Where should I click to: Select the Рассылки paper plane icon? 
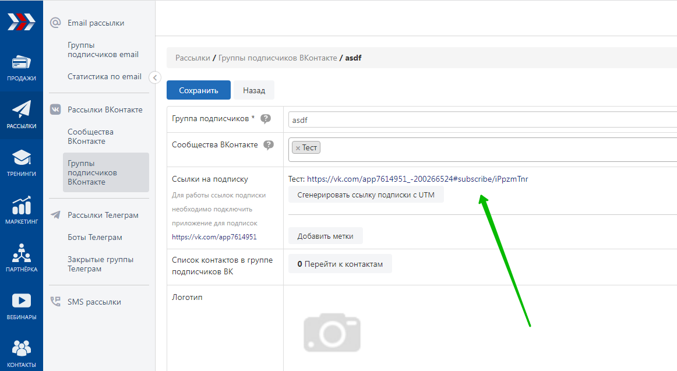coord(22,109)
